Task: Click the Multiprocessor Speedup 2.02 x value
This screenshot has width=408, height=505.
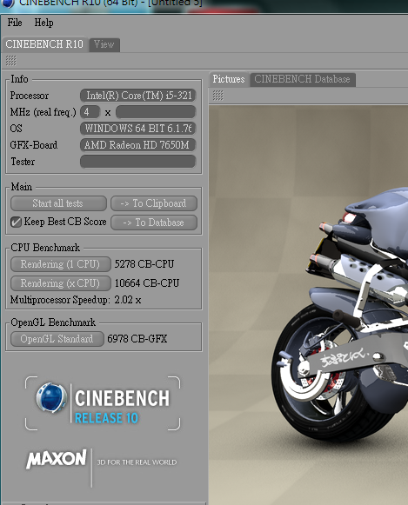Action: pyautogui.click(x=128, y=300)
